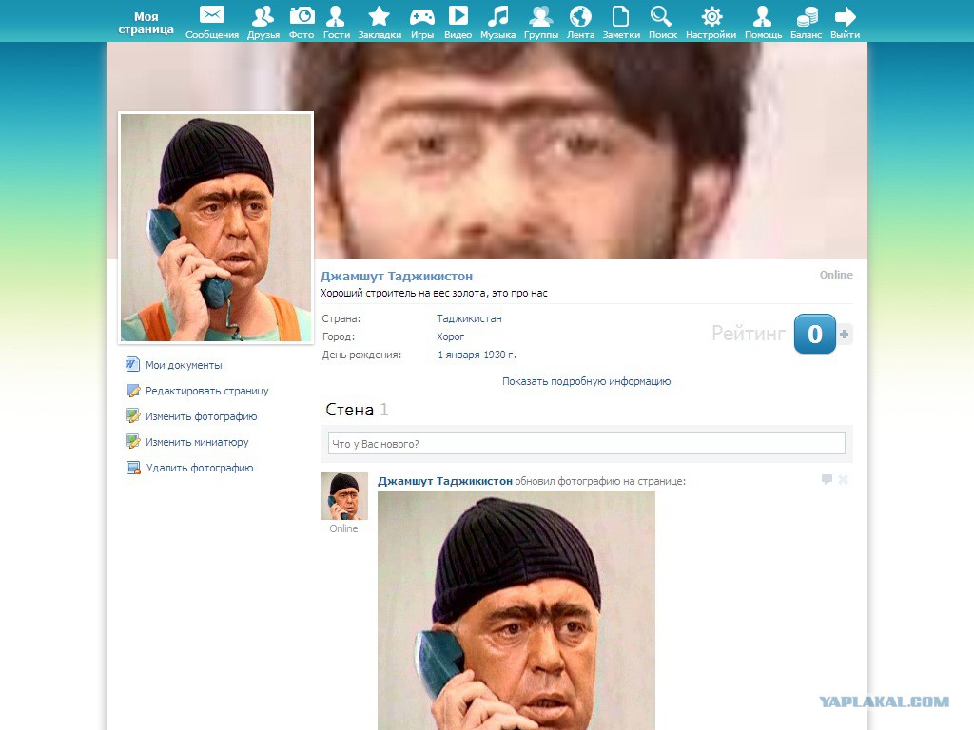Expand Показать подробную информацию

click(586, 381)
